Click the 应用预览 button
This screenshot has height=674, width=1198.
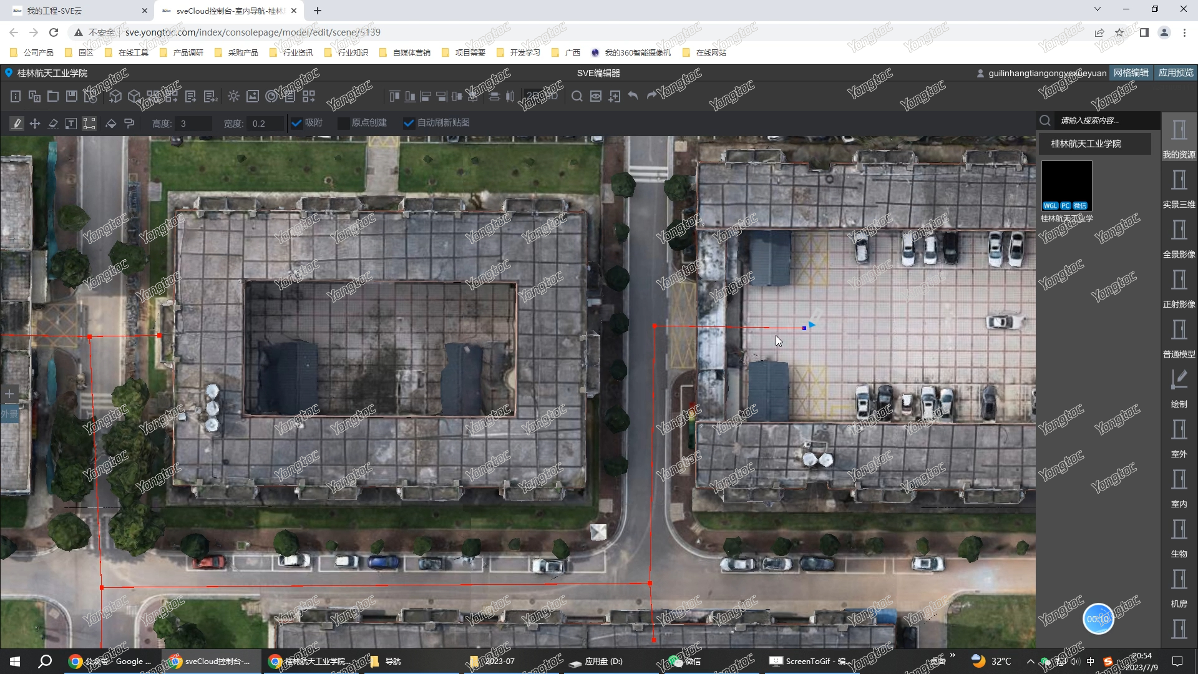pos(1176,73)
